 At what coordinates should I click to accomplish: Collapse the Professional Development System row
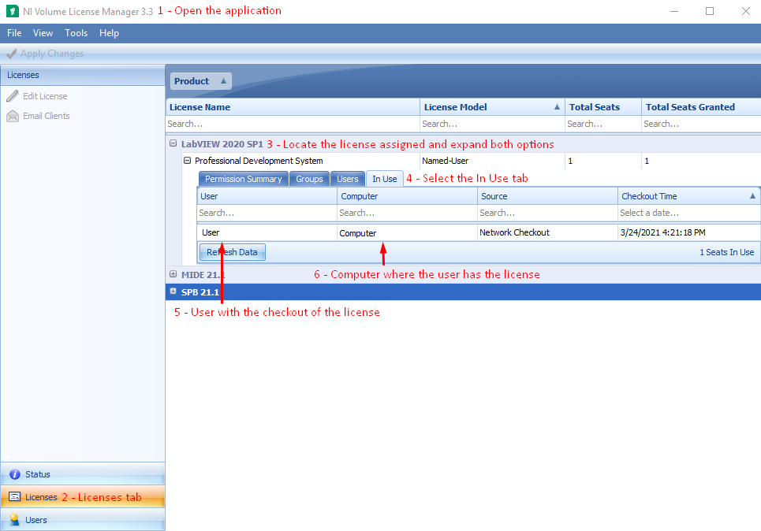click(x=188, y=161)
